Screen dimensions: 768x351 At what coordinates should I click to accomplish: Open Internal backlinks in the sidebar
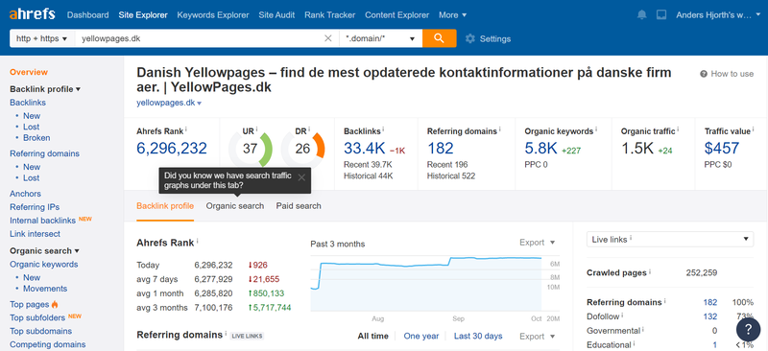tap(42, 221)
